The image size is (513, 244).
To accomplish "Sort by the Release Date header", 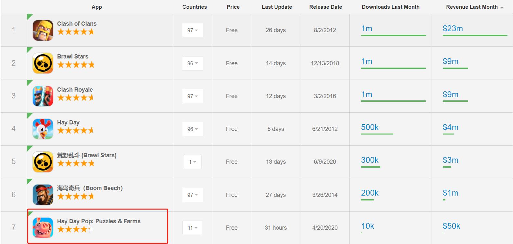I will tap(325, 7).
